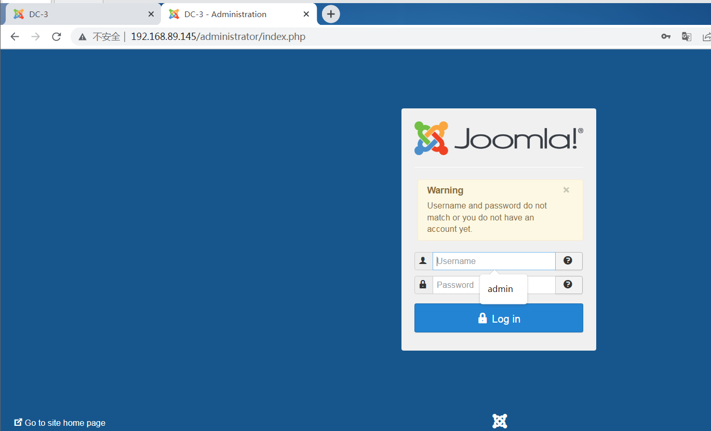The image size is (711, 431).
Task: Close the DC-3 tab
Action: tap(151, 15)
